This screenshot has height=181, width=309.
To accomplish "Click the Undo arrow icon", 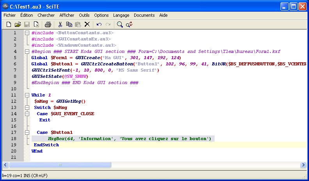I will pos(99,25).
